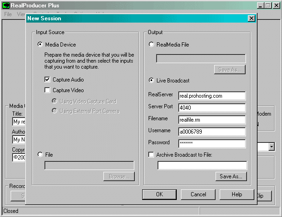The width and height of the screenshot is (282, 217).
Task: Toggle the Capture Audio checkbox
Action: click(47, 79)
